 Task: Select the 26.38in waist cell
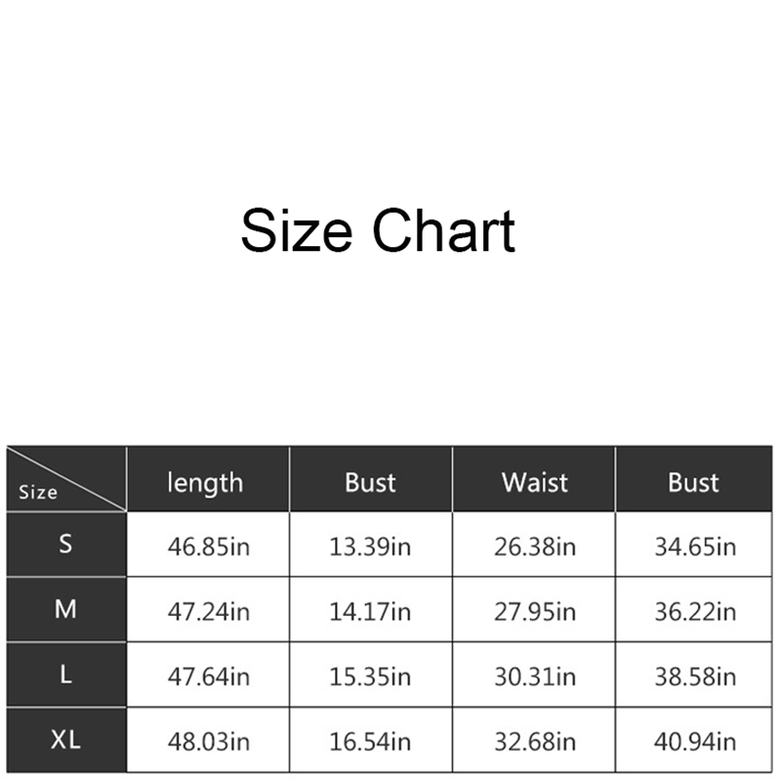click(534, 547)
